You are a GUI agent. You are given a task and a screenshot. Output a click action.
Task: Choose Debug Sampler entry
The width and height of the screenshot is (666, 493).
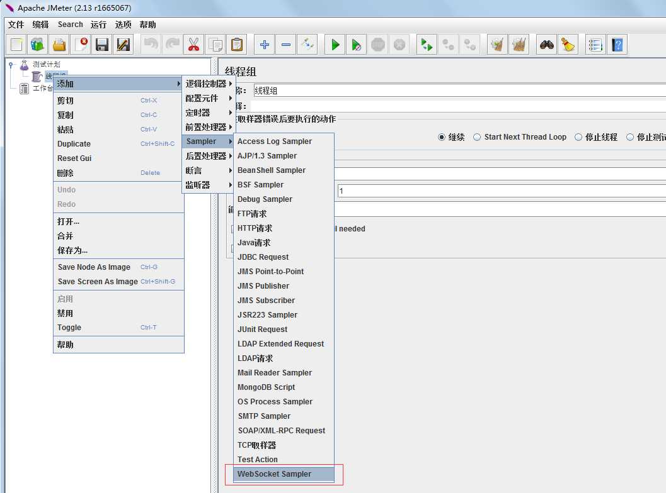tap(284, 199)
